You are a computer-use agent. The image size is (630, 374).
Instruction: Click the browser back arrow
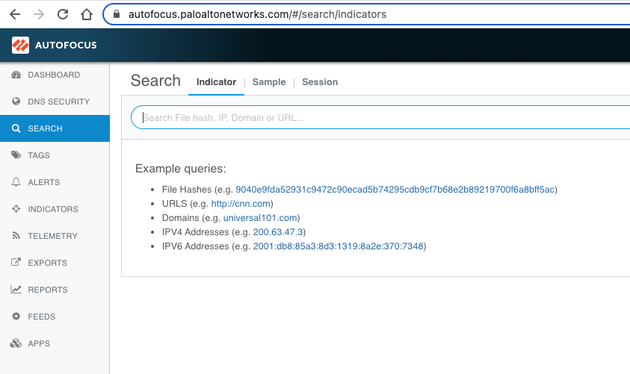click(x=15, y=14)
